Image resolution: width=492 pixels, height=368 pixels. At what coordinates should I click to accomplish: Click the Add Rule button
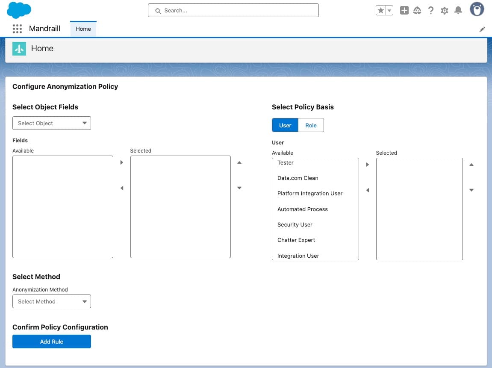click(x=52, y=342)
